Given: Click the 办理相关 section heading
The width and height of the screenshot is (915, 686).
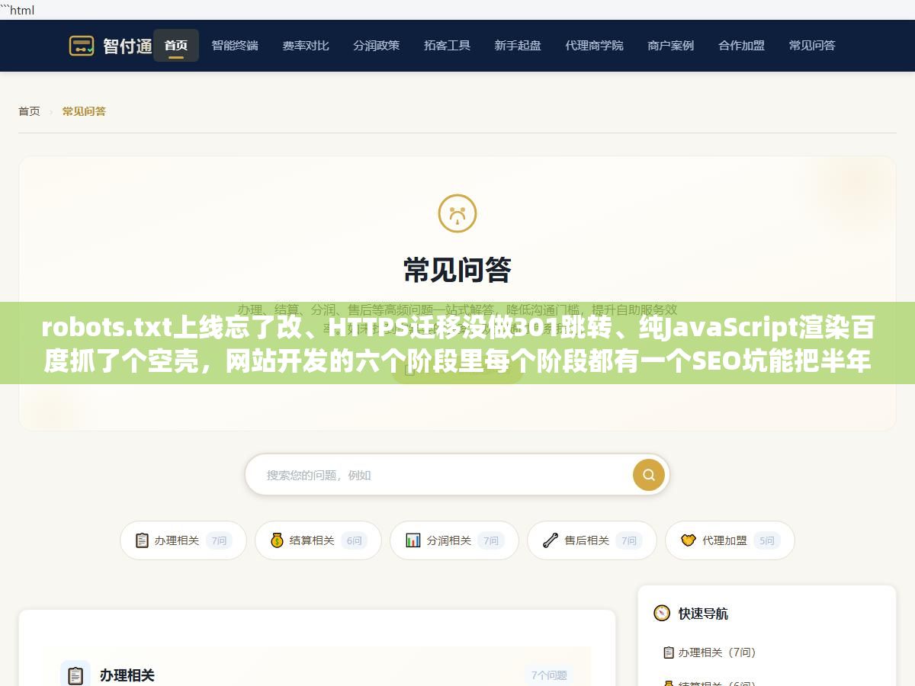Looking at the screenshot, I should pyautogui.click(x=127, y=675).
